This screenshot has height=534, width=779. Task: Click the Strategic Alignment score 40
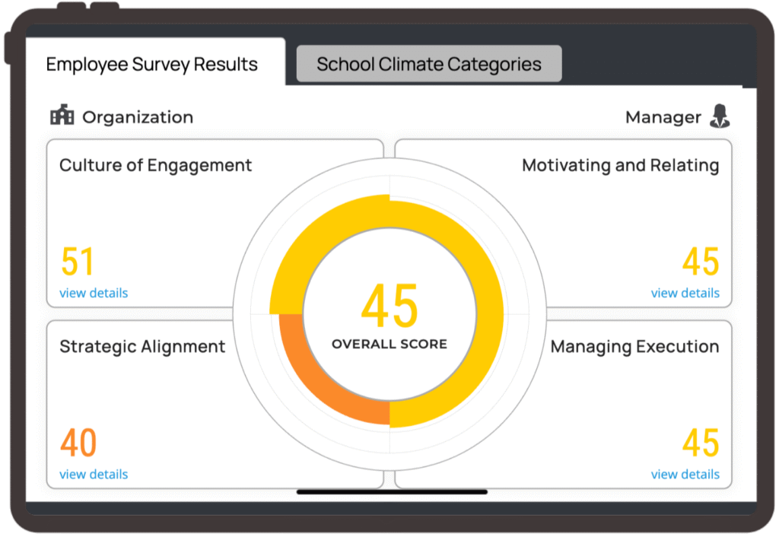pos(78,443)
